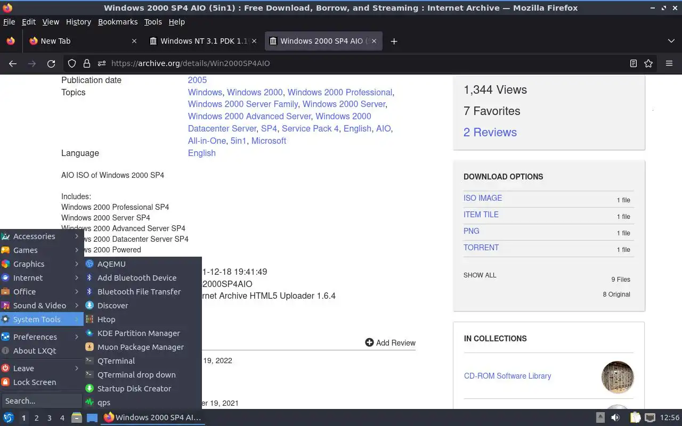Open QTerminal drop down
The image size is (682, 426).
tap(142, 374)
